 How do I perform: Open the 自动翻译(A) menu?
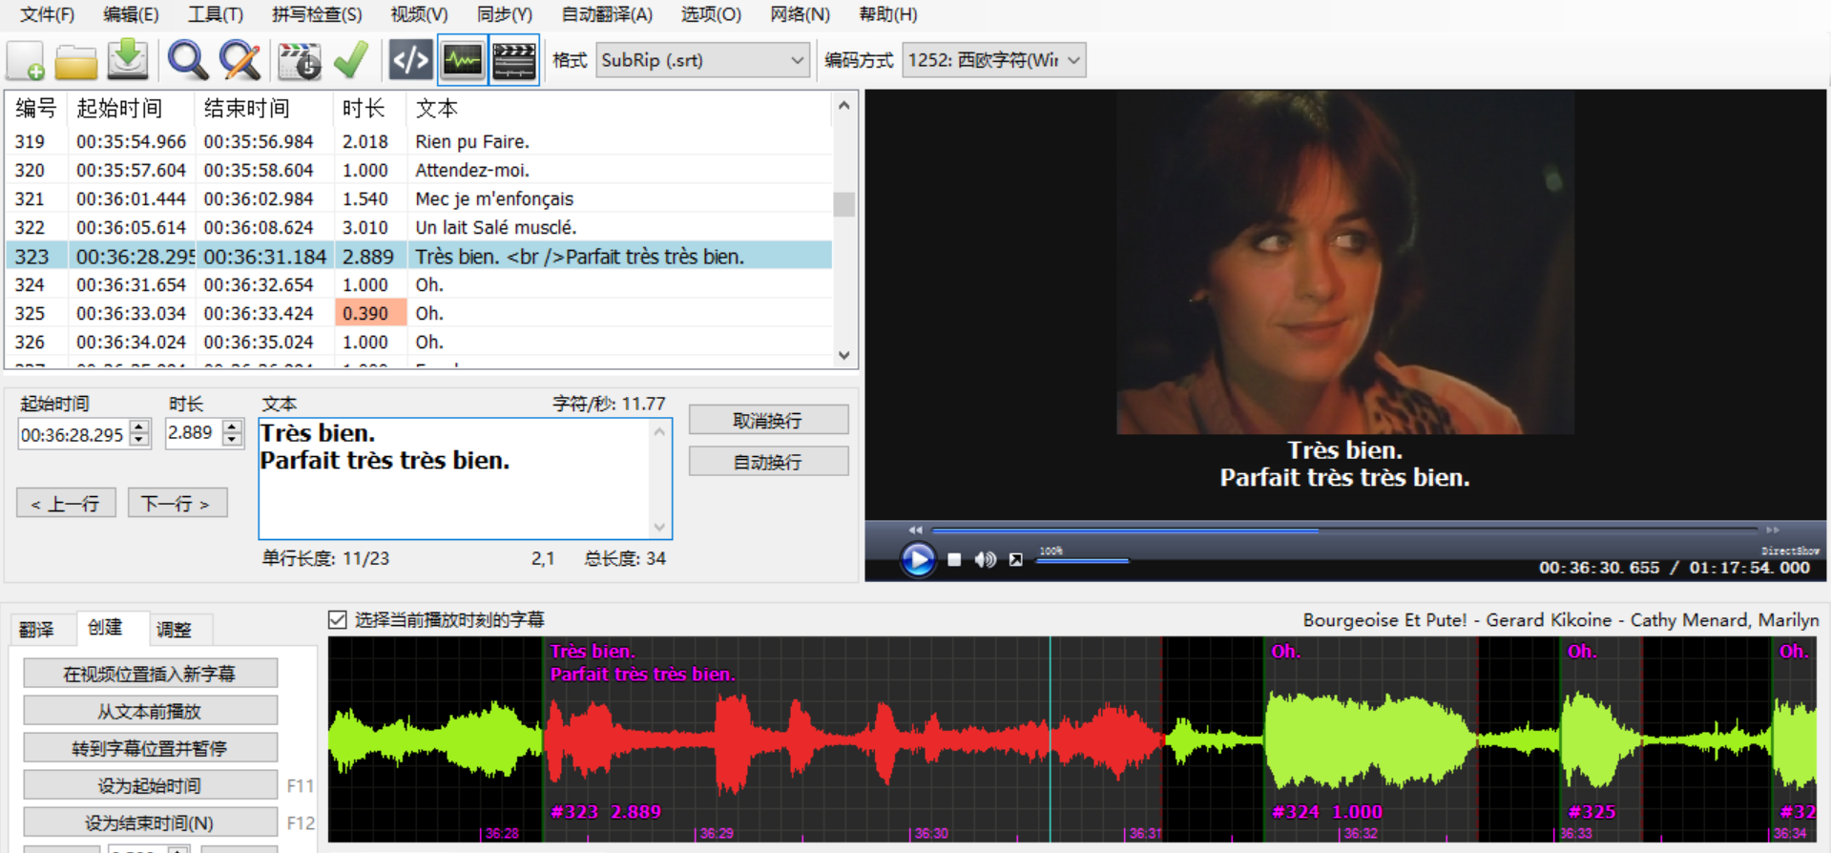[607, 14]
